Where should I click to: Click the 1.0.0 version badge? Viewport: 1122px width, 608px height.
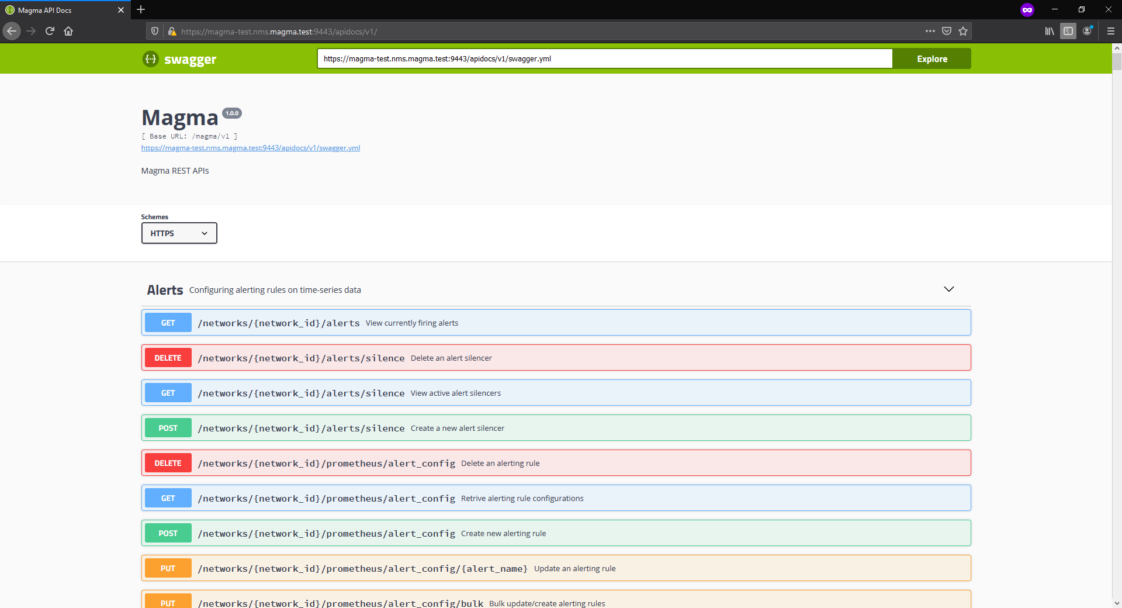pos(232,113)
